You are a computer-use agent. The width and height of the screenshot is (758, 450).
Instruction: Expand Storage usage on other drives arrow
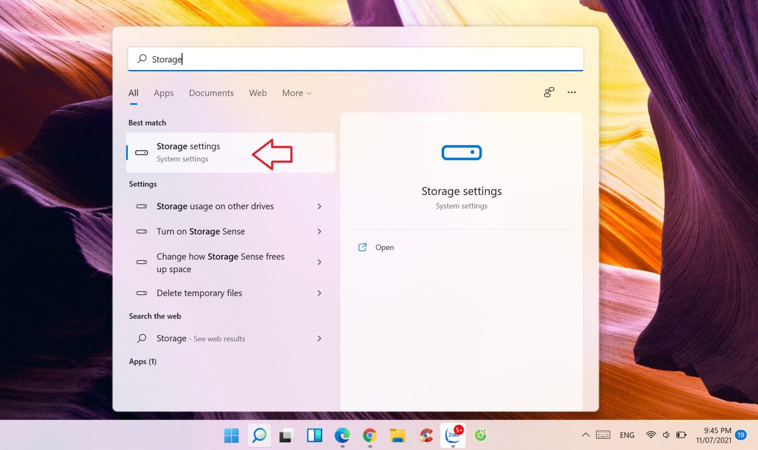coord(319,206)
